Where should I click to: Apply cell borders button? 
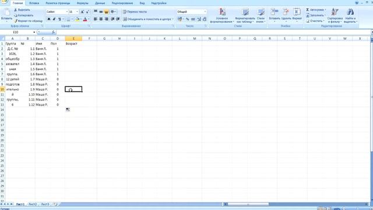point(69,19)
